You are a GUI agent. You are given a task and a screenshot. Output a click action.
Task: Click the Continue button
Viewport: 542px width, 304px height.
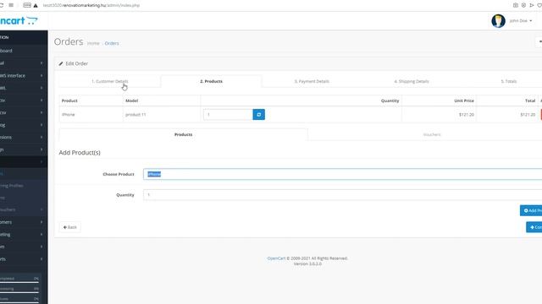(x=534, y=227)
